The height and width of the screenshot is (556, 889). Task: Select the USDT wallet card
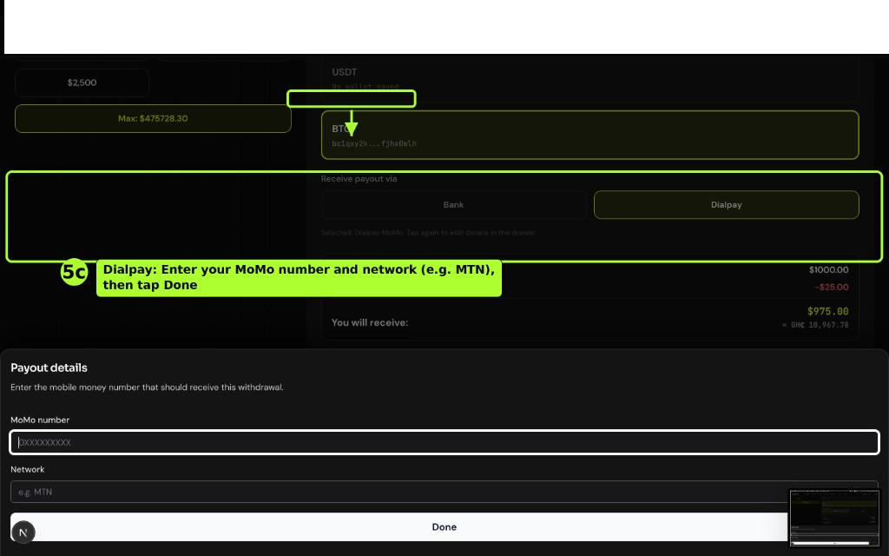click(x=589, y=78)
